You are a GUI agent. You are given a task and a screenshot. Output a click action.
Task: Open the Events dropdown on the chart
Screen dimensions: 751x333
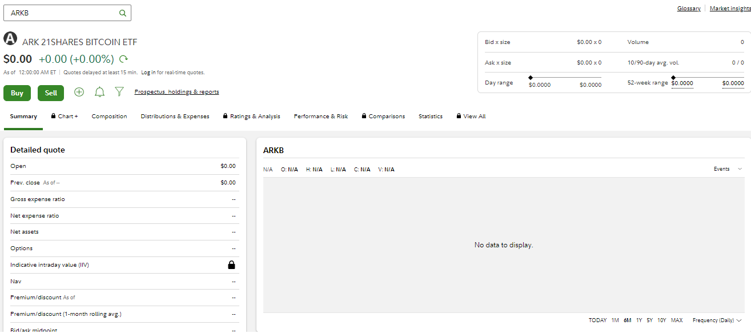(728, 169)
